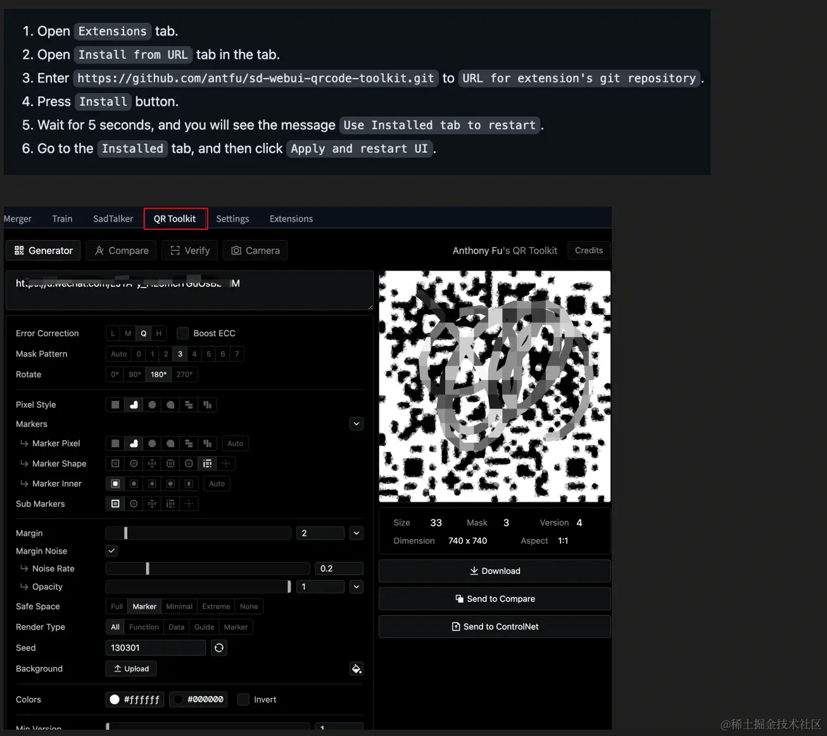
Task: Select diamond Marker Inner icon
Action: (170, 484)
